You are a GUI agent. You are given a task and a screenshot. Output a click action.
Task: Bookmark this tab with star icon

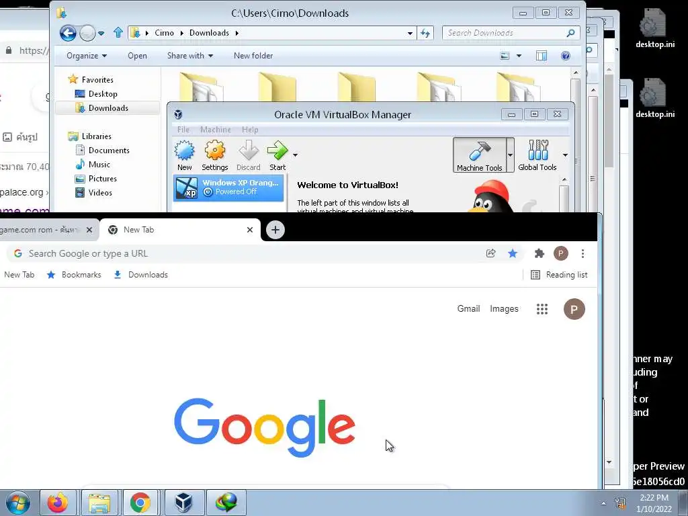pos(513,253)
